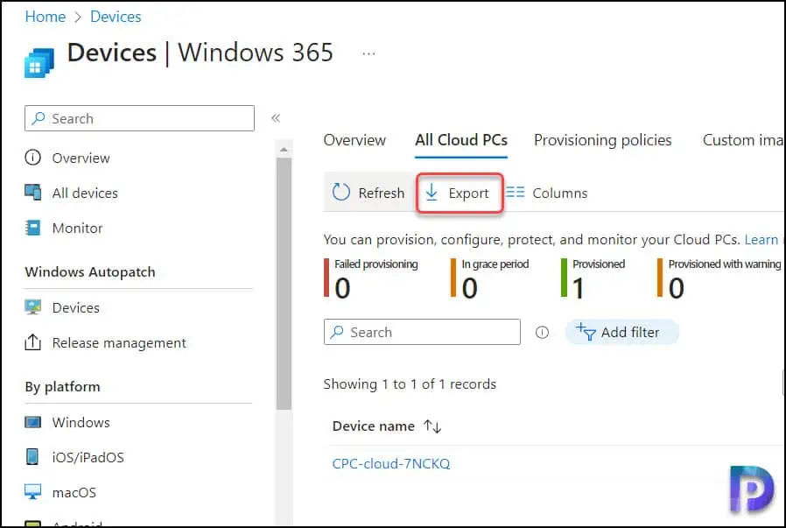The width and height of the screenshot is (786, 528).
Task: Open the ellipsis menu beside Windows 365 title
Action: point(368,53)
